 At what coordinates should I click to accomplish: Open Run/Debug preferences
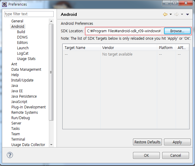[21, 118]
